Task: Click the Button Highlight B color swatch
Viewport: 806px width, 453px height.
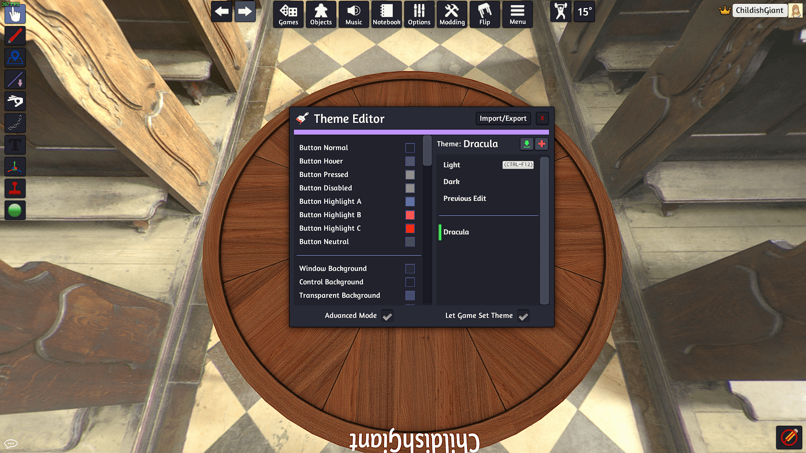Action: (x=410, y=215)
